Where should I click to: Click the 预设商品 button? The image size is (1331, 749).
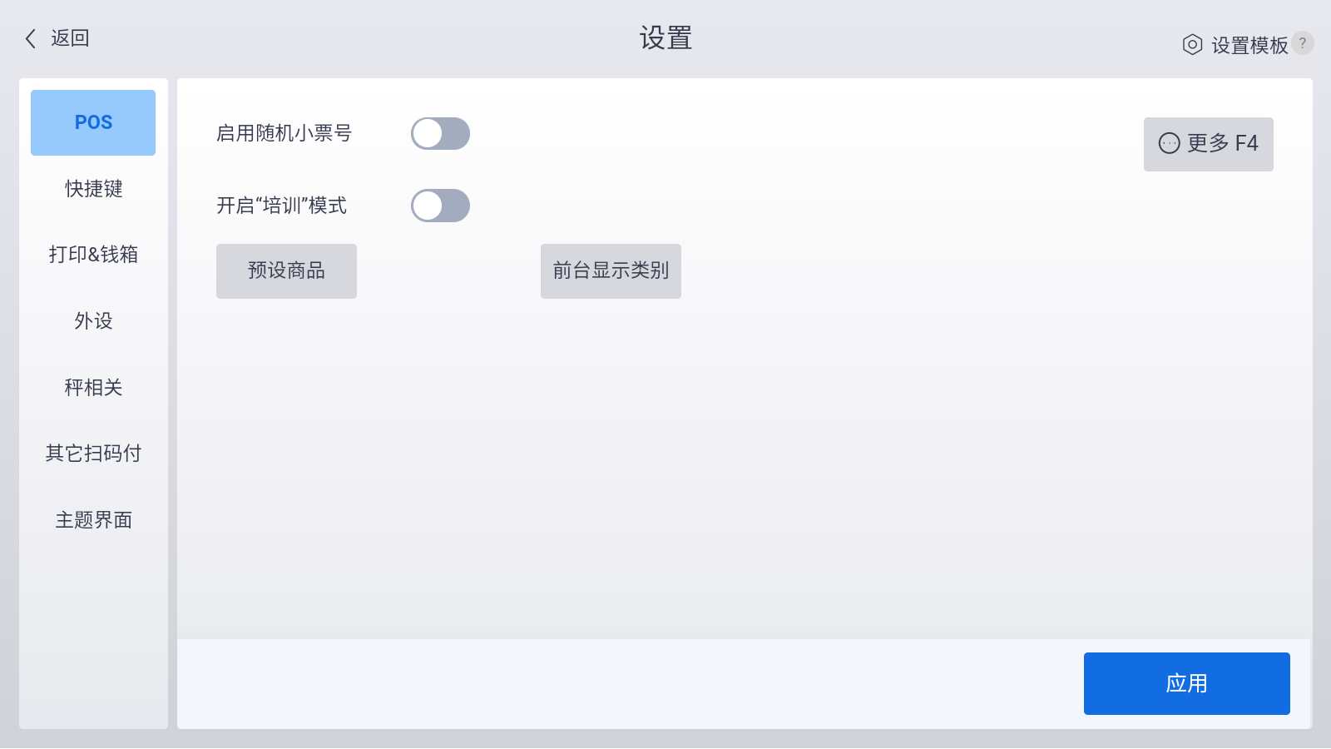tap(286, 270)
